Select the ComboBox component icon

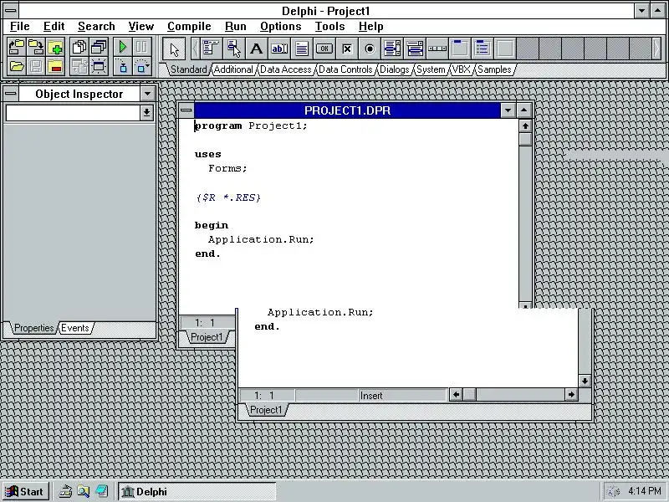click(415, 49)
